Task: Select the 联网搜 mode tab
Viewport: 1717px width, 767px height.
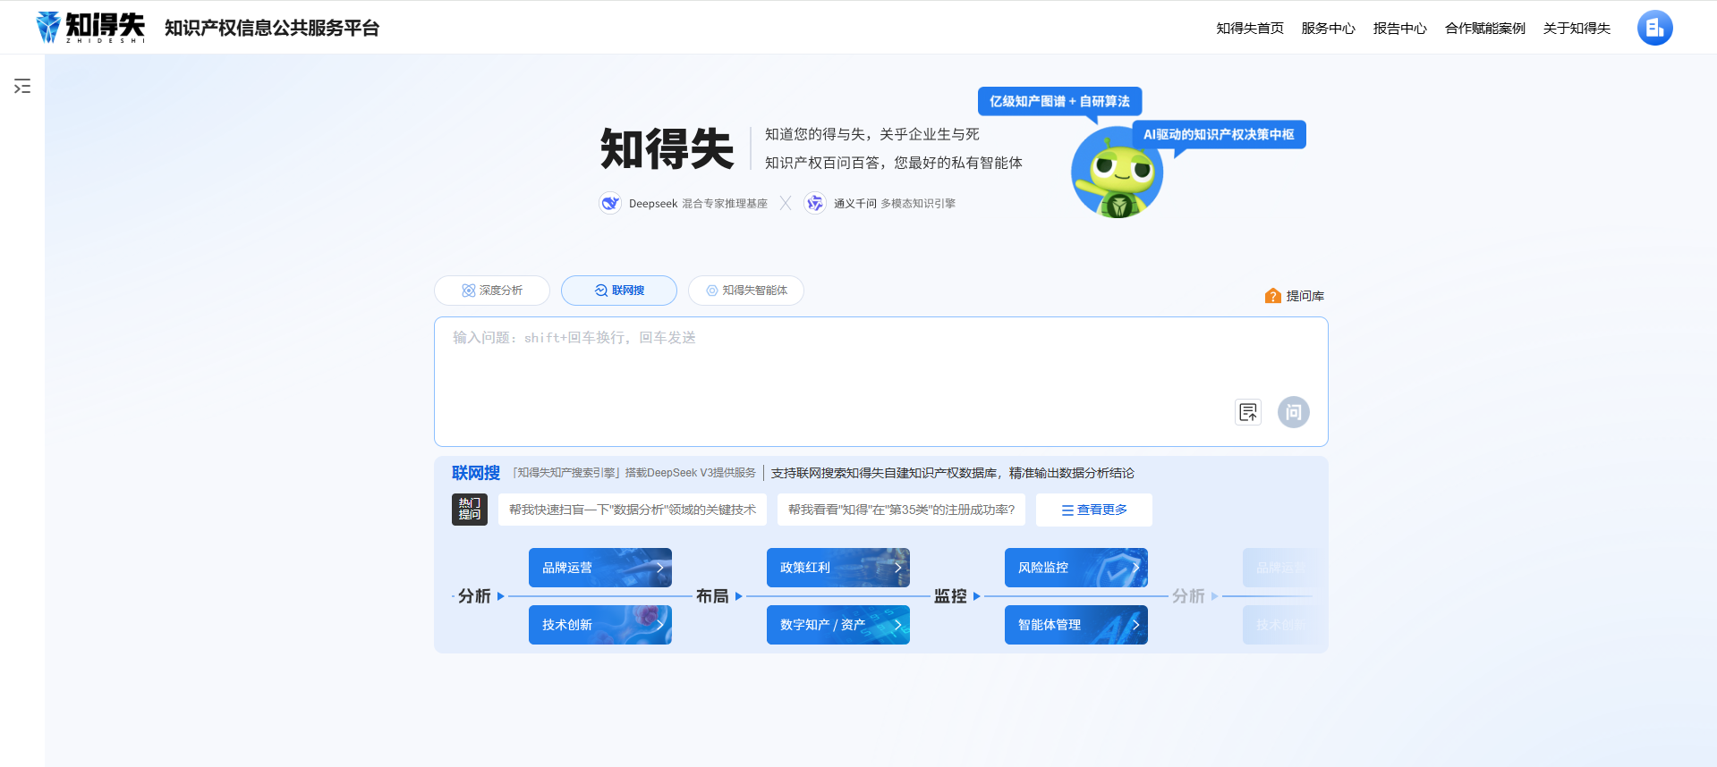Action: pos(619,291)
